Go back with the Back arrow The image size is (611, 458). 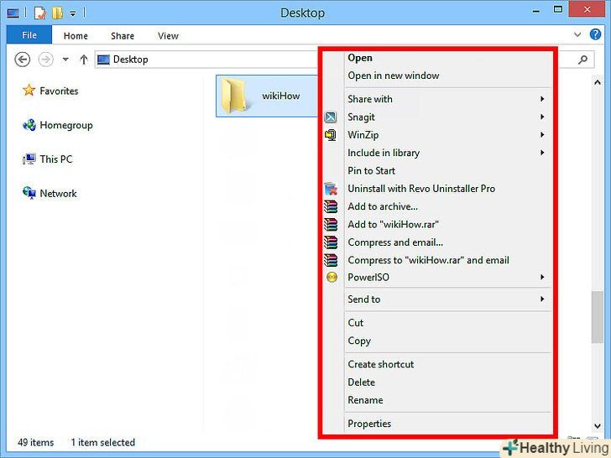[x=22, y=60]
